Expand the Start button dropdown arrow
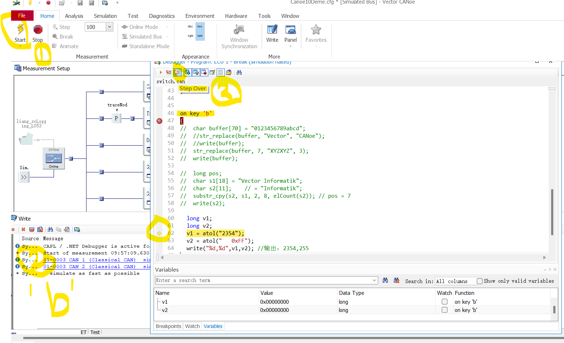The width and height of the screenshot is (564, 343). [20, 46]
